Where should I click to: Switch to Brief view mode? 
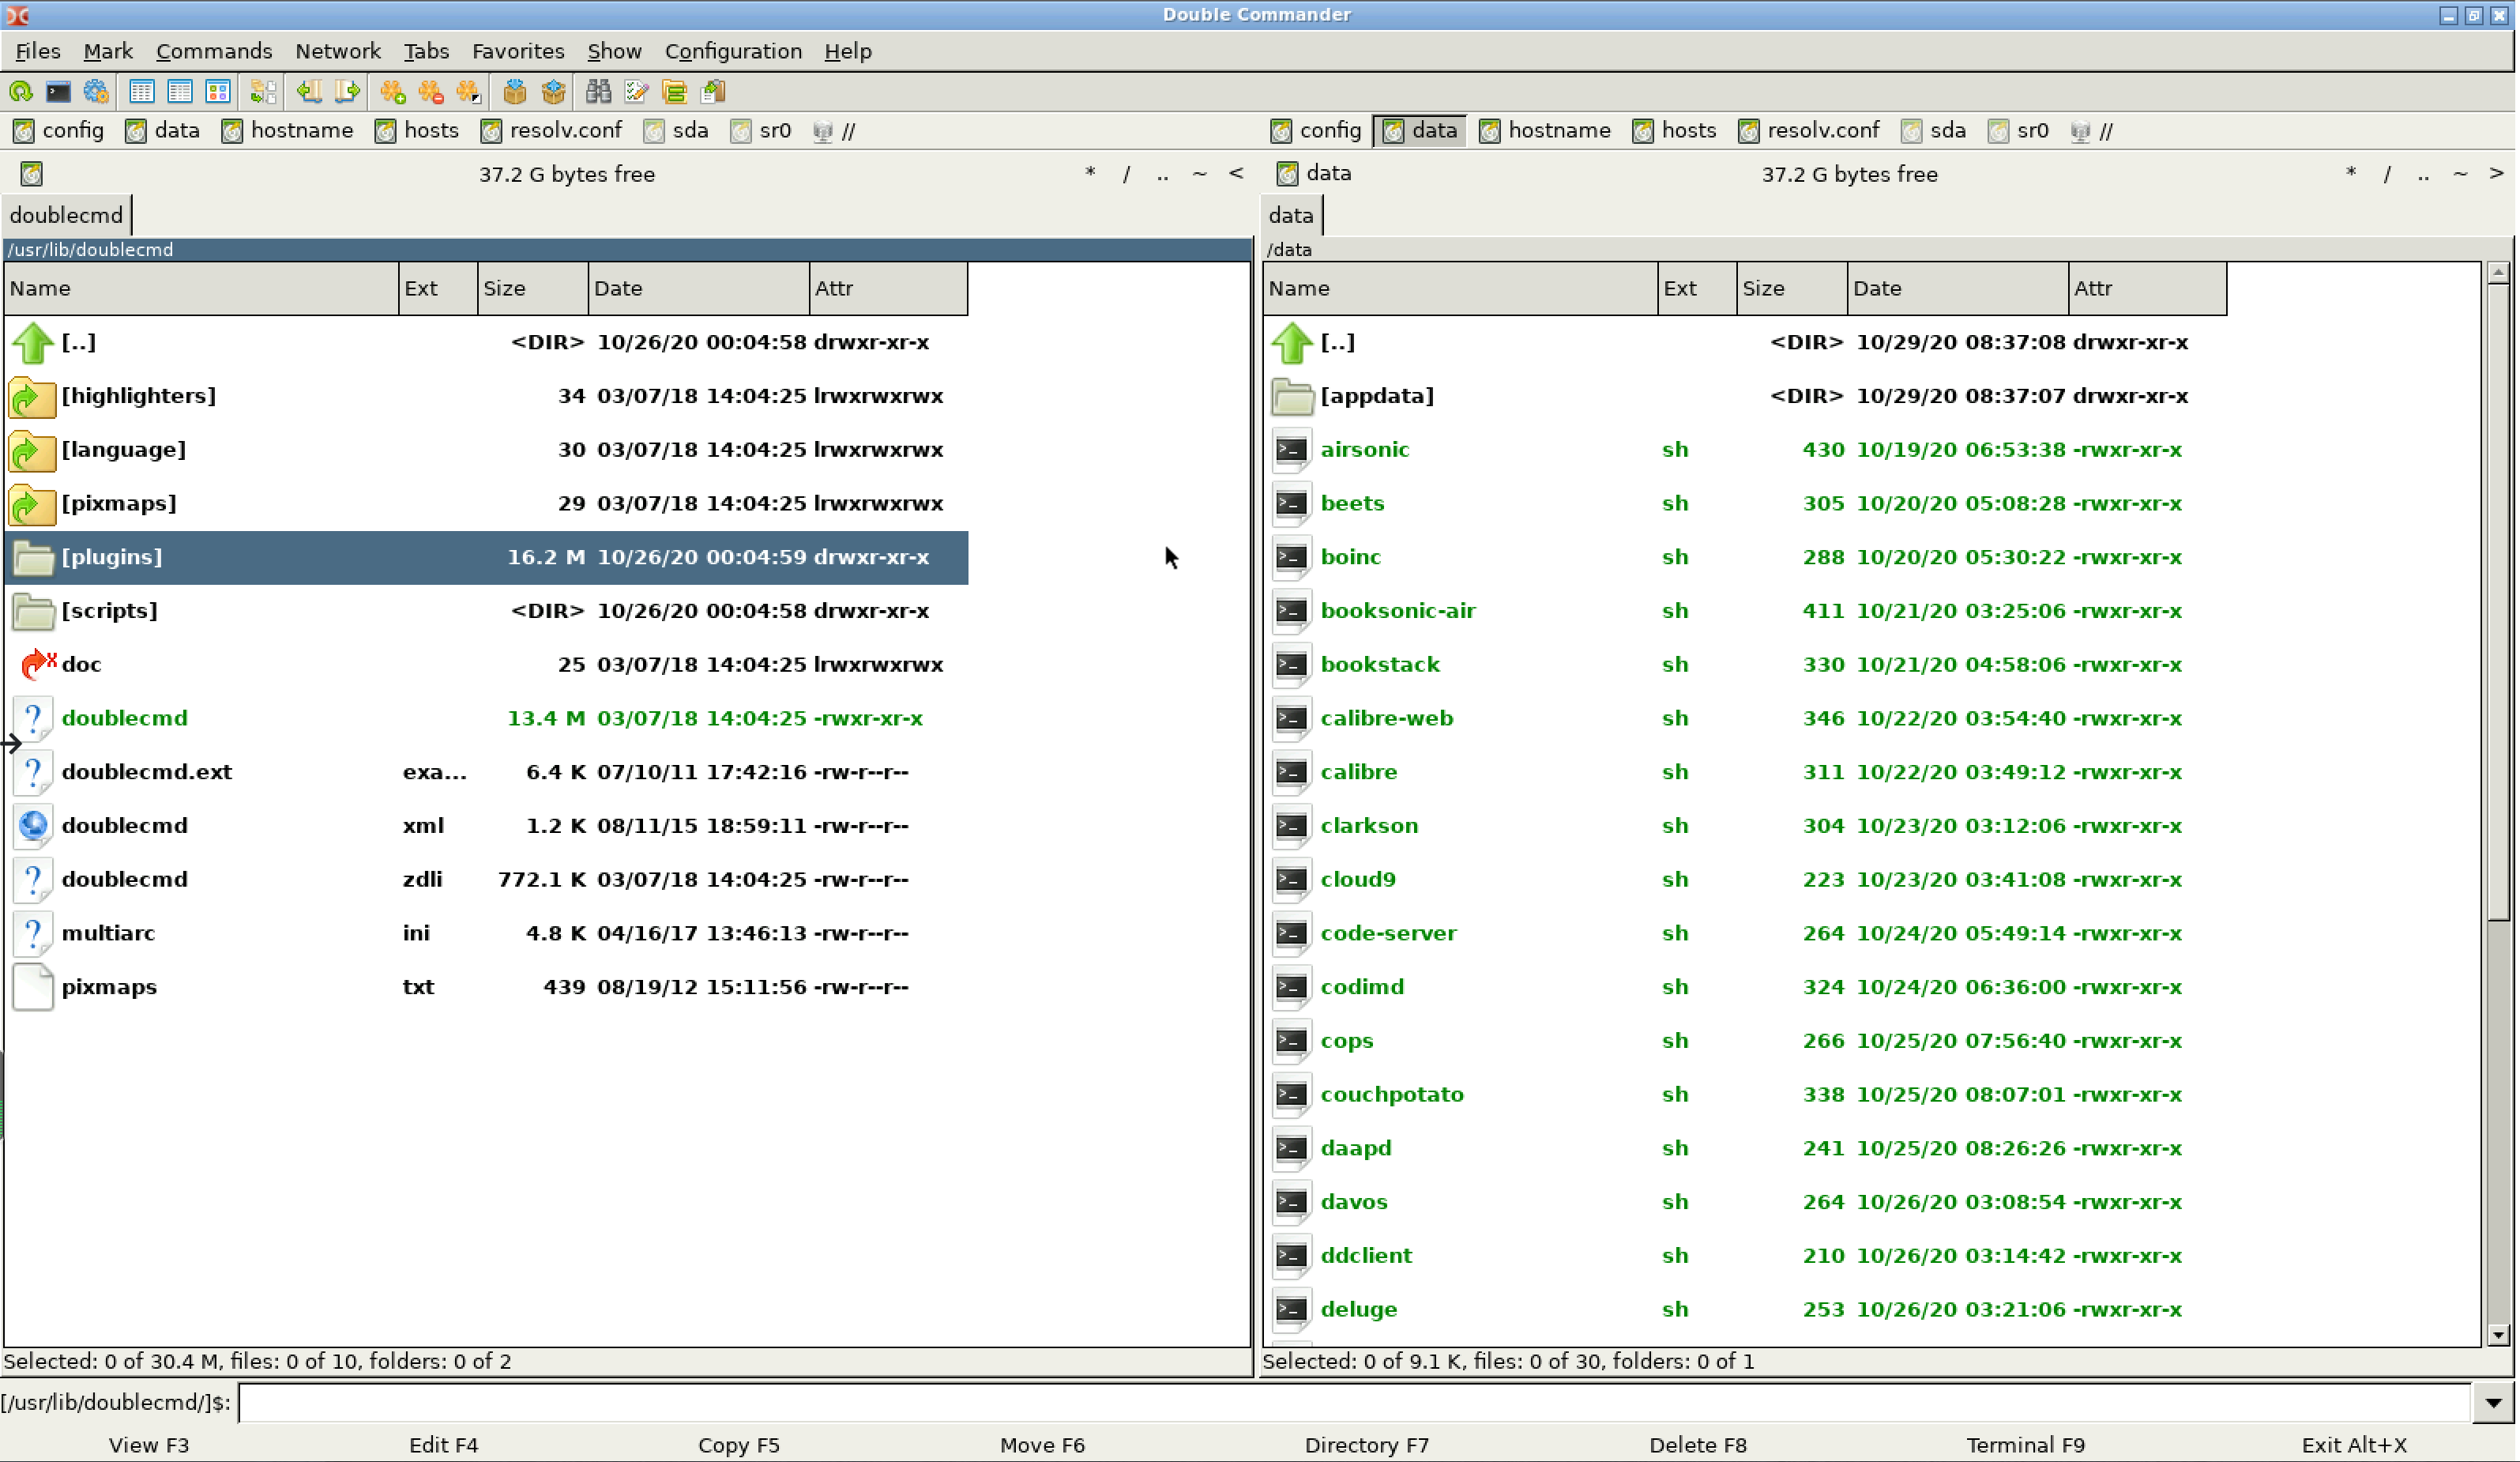pos(141,92)
